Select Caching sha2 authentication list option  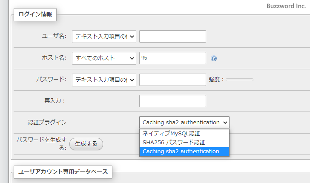[x=184, y=152]
